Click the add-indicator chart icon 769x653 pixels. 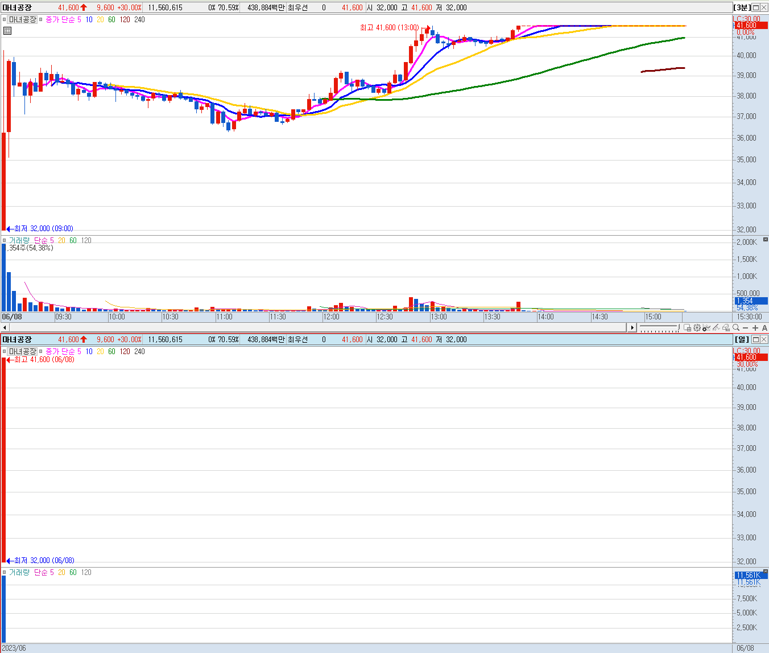pyautogui.click(x=706, y=328)
